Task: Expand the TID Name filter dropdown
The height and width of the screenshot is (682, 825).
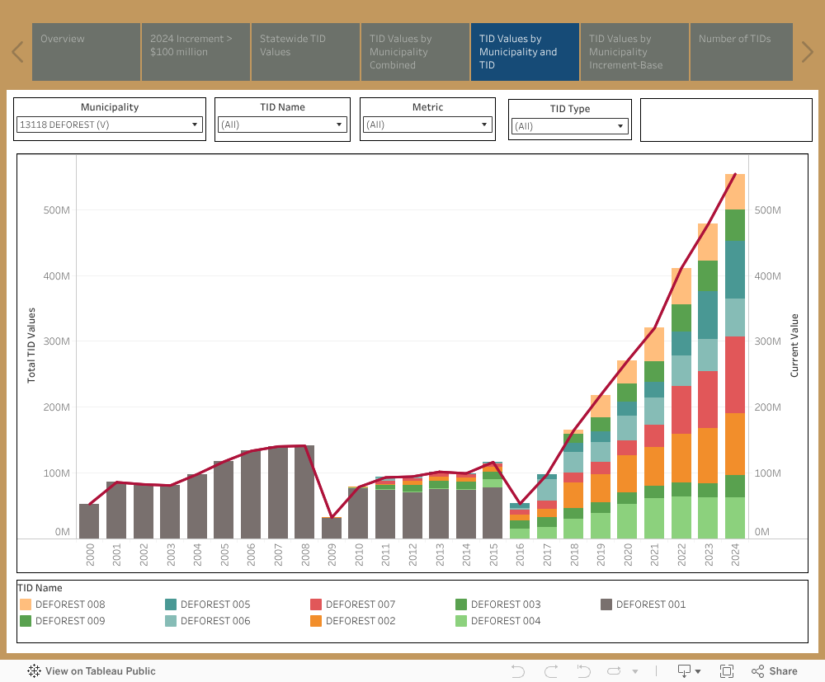Action: click(281, 125)
